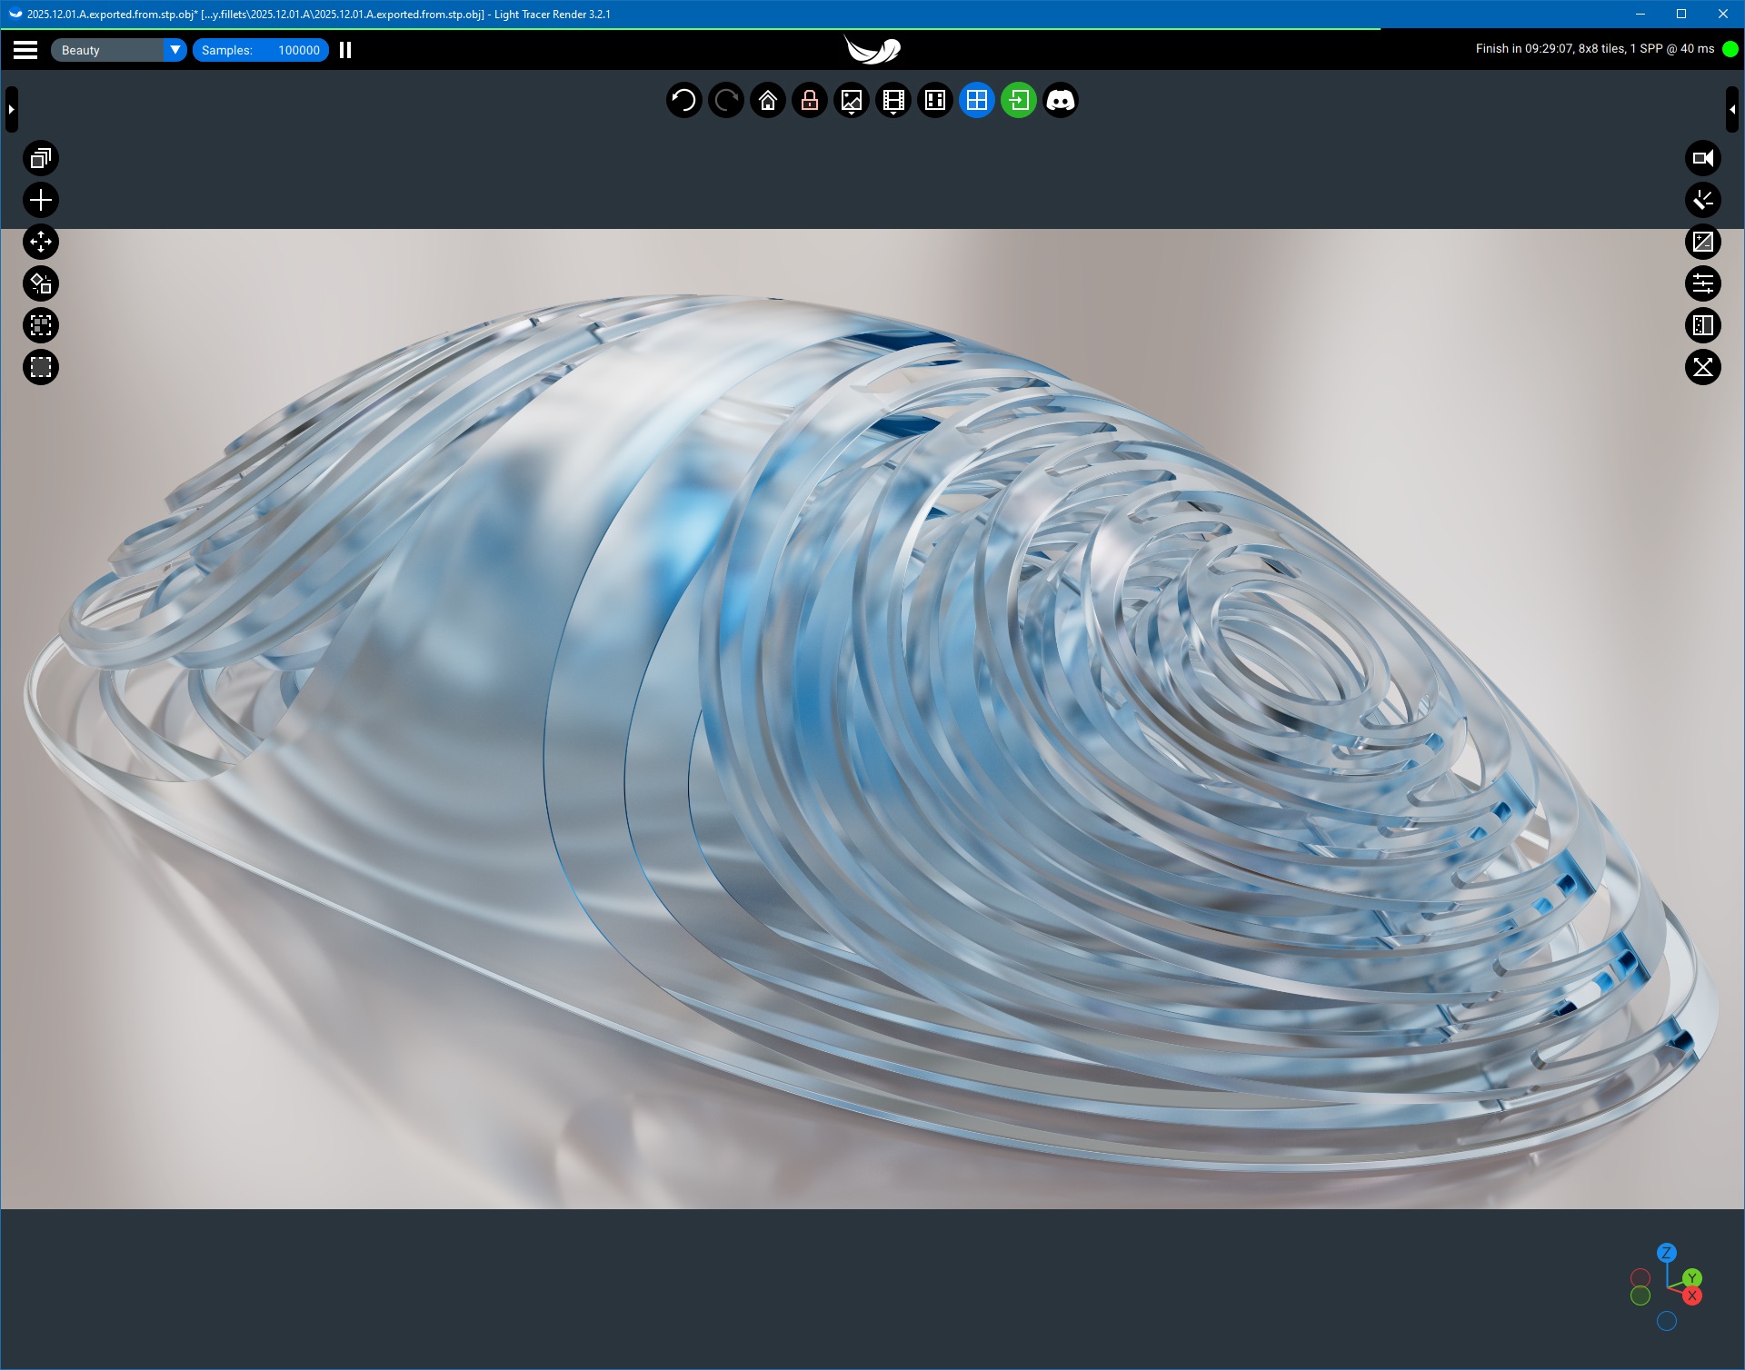Toggle the camera lock icon
The height and width of the screenshot is (1370, 1745).
(810, 100)
